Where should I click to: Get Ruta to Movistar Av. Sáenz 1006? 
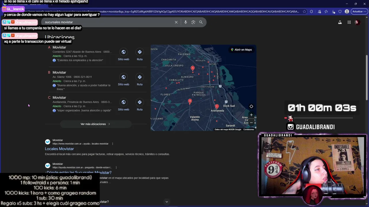coord(140,79)
